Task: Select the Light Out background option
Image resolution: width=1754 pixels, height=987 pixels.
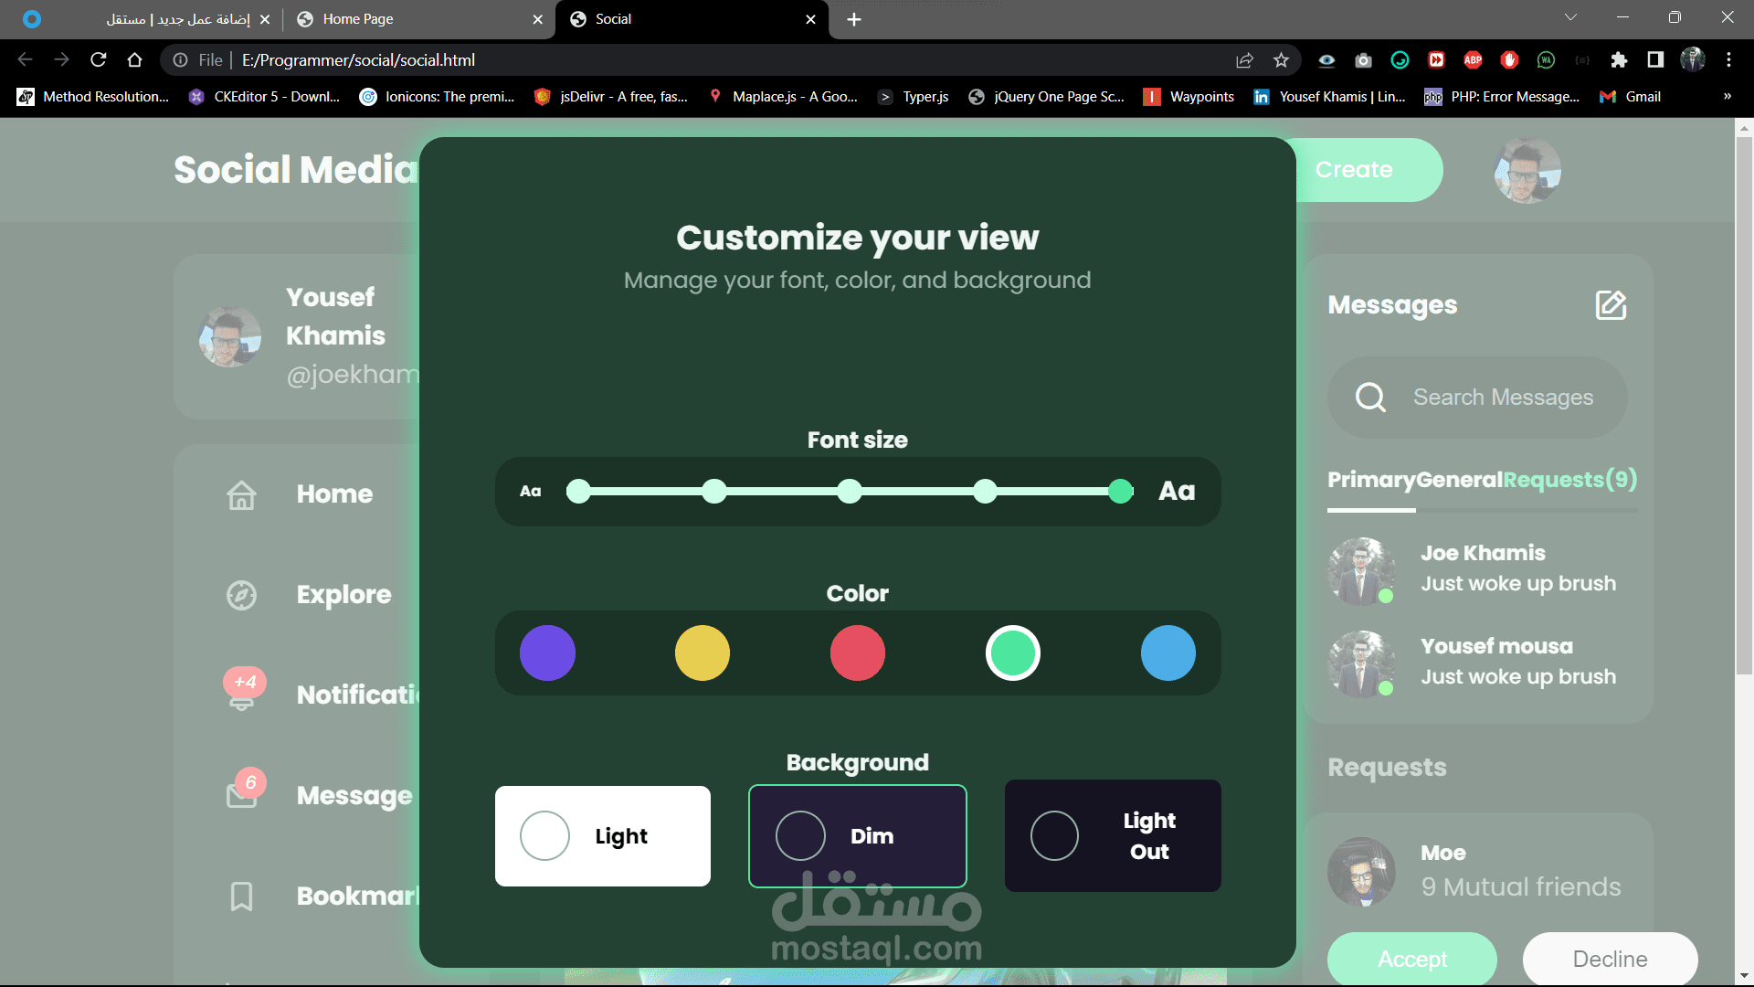Action: [1112, 835]
